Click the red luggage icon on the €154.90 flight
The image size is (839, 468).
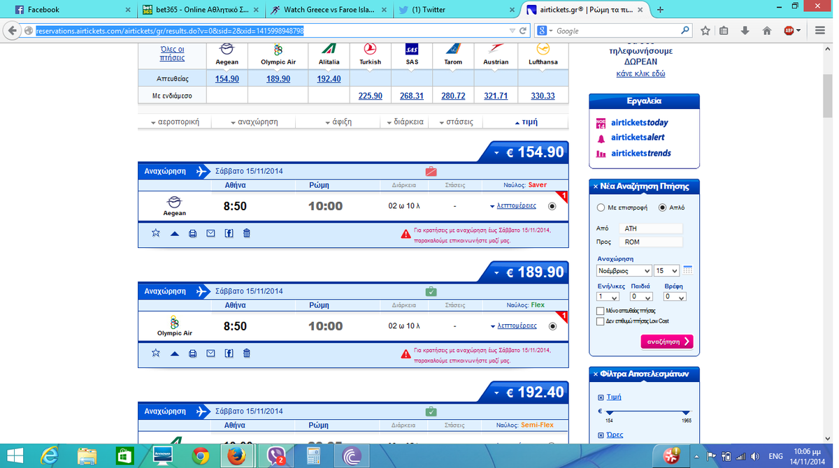tap(431, 171)
